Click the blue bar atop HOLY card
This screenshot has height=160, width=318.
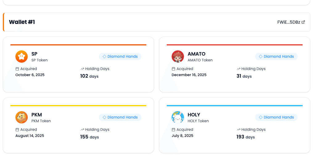click(x=234, y=106)
